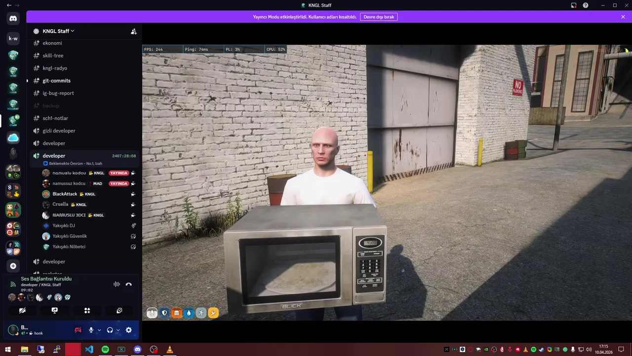Click Ses Bağlantısı Kuruldu connection status
Image resolution: width=632 pixels, height=356 pixels.
(46, 279)
